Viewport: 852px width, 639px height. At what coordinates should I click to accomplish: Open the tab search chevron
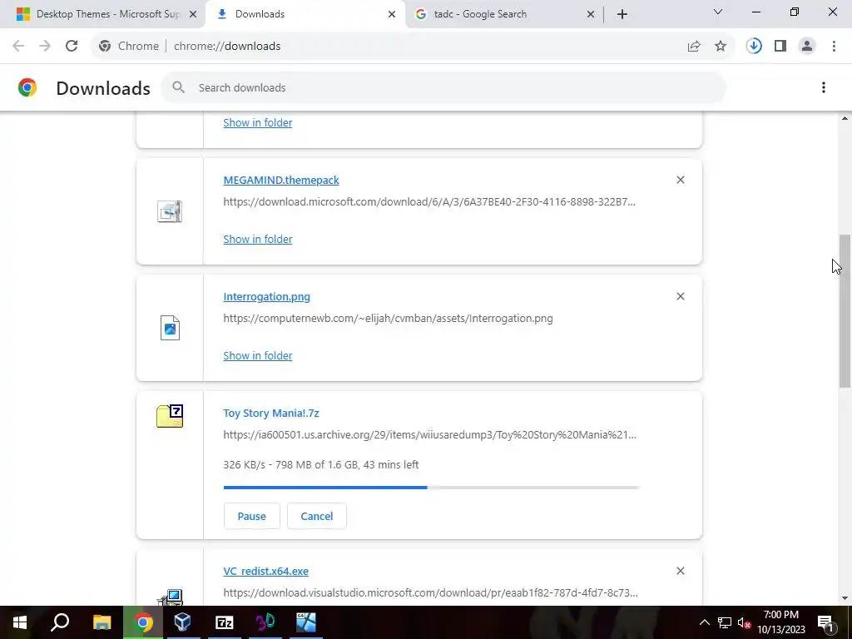click(x=718, y=12)
